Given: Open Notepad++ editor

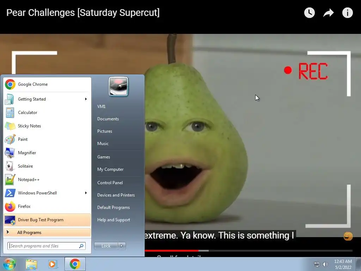Looking at the screenshot, I should point(47,180).
